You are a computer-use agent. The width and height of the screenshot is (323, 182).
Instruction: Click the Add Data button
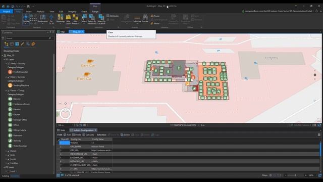68,19
